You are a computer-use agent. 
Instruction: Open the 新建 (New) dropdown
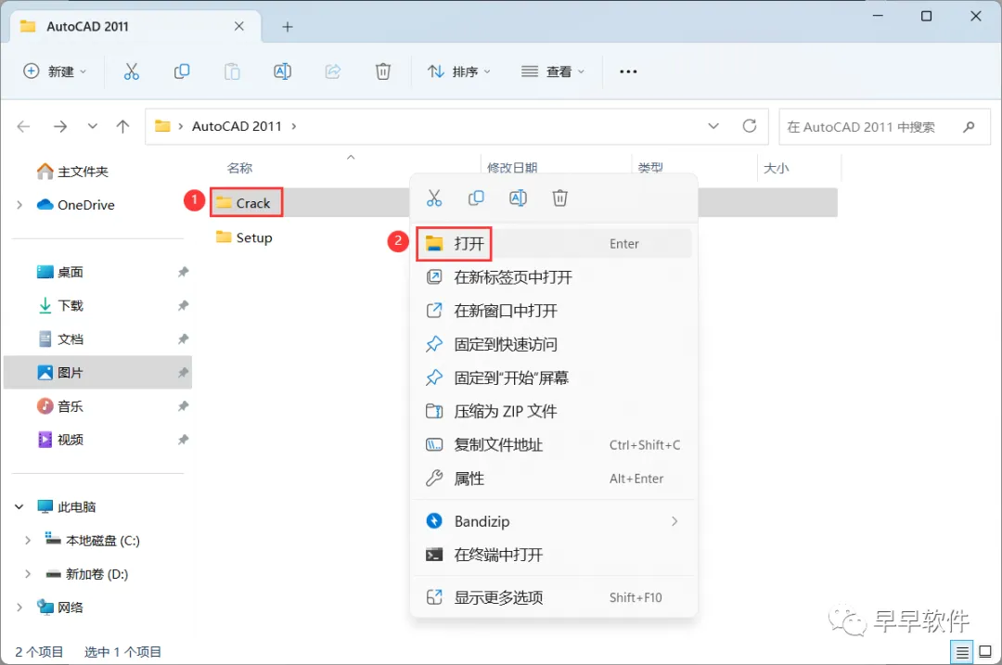pyautogui.click(x=55, y=71)
